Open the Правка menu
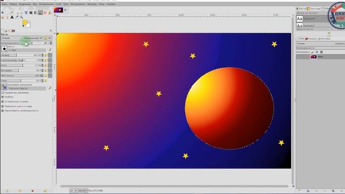 (13, 4)
